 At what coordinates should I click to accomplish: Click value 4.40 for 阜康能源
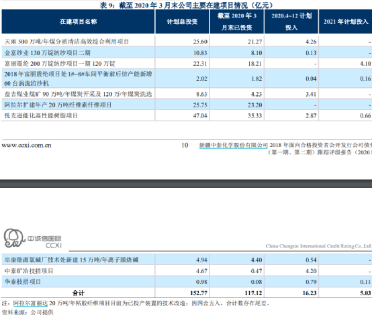pos(257,260)
